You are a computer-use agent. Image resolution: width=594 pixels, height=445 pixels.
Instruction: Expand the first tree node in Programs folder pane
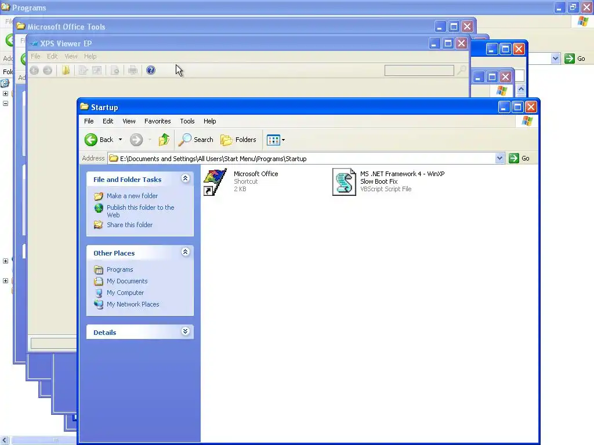[x=5, y=93]
